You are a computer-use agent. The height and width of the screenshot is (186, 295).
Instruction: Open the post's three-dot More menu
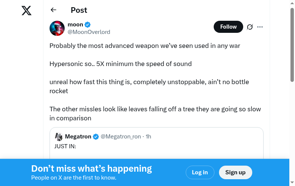[260, 27]
